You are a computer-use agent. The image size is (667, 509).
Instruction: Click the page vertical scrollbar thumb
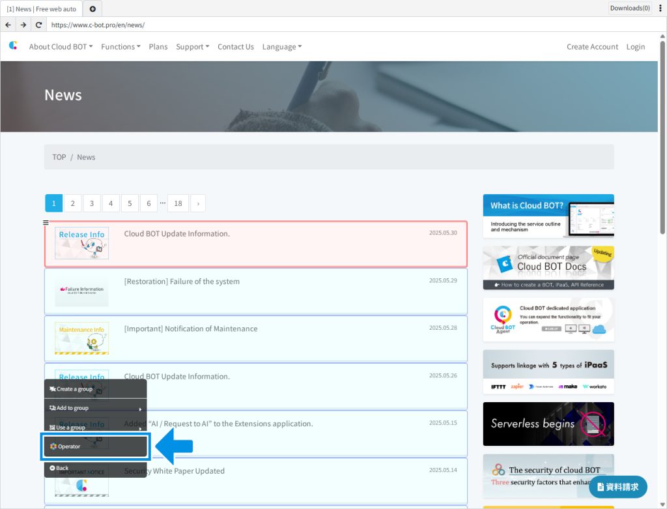click(662, 138)
